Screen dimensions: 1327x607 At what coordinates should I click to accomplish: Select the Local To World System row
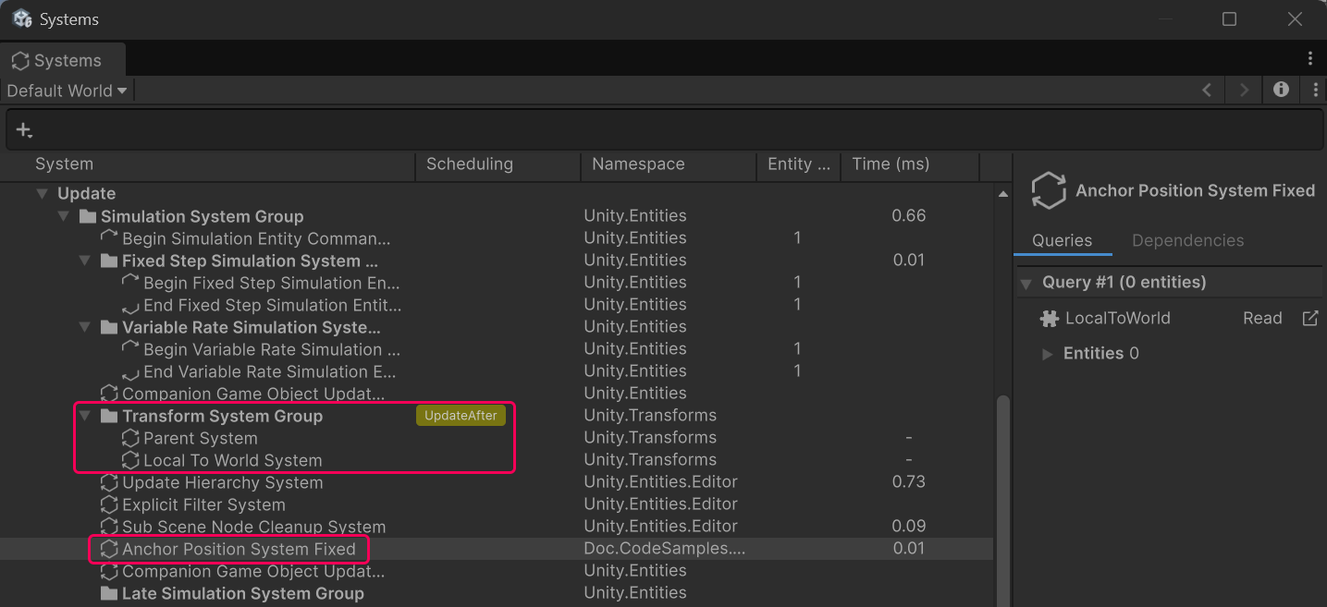coord(497,460)
